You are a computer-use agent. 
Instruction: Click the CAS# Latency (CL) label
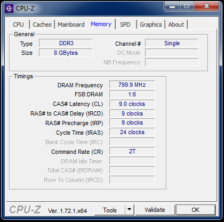[x=78, y=104]
